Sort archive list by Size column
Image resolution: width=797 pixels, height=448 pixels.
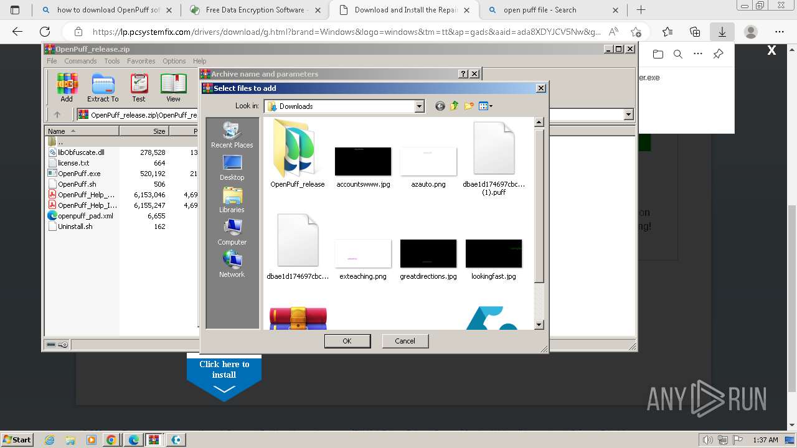point(144,131)
